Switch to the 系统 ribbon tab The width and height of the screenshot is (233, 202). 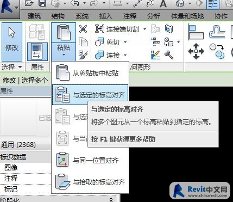coord(82,16)
